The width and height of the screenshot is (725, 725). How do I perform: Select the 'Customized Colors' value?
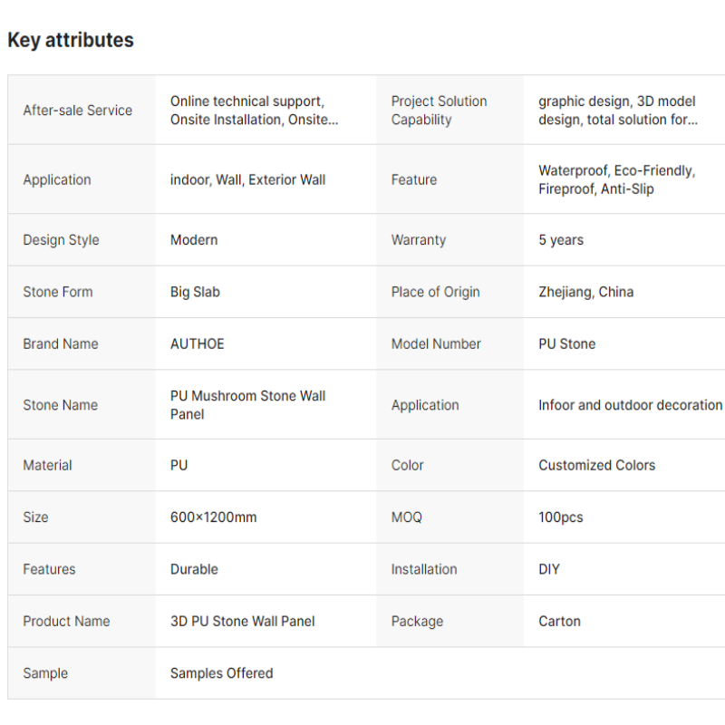pyautogui.click(x=596, y=465)
